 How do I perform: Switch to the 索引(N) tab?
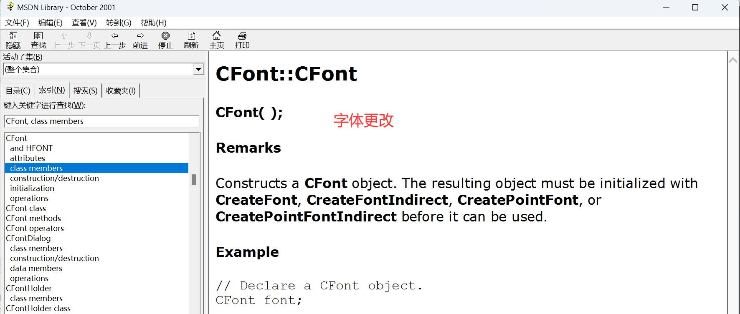pos(52,90)
